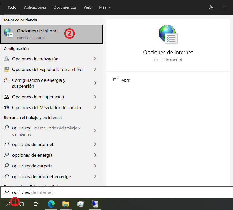233x210 pixels.
Task: Select the 'opciones de energía' web suggestion
Action: 51,155
